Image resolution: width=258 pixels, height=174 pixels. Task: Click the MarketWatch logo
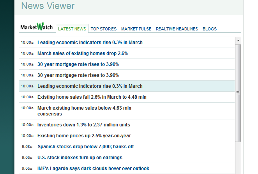(x=37, y=27)
